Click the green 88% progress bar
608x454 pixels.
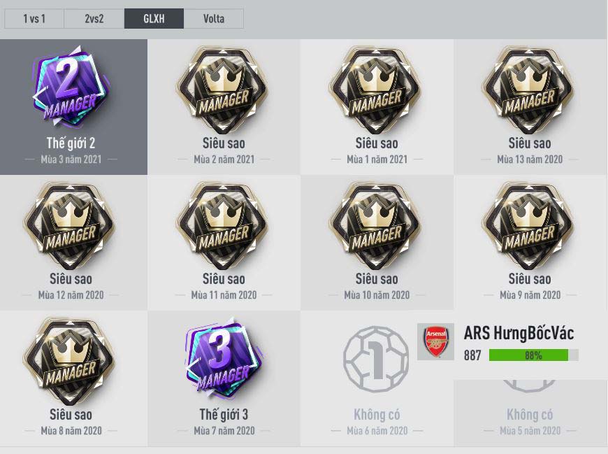[533, 355]
